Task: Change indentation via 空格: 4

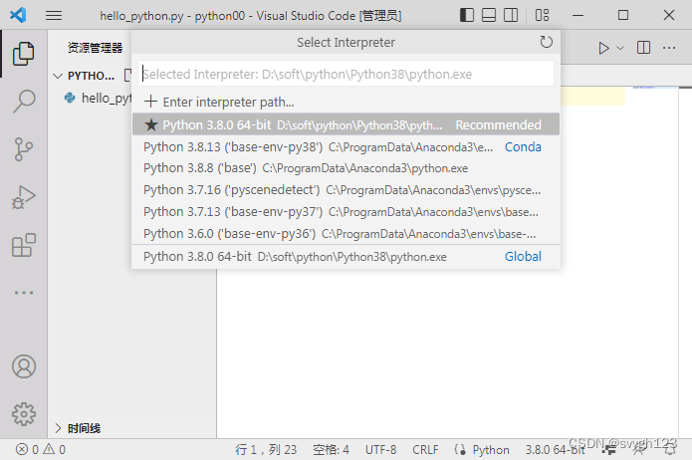Action: [x=331, y=449]
